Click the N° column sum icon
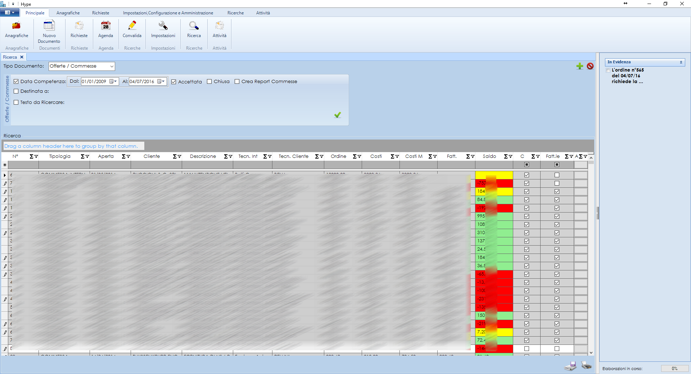 tap(32, 156)
